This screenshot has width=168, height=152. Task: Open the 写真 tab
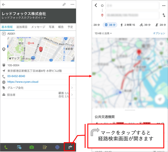(52, 27)
